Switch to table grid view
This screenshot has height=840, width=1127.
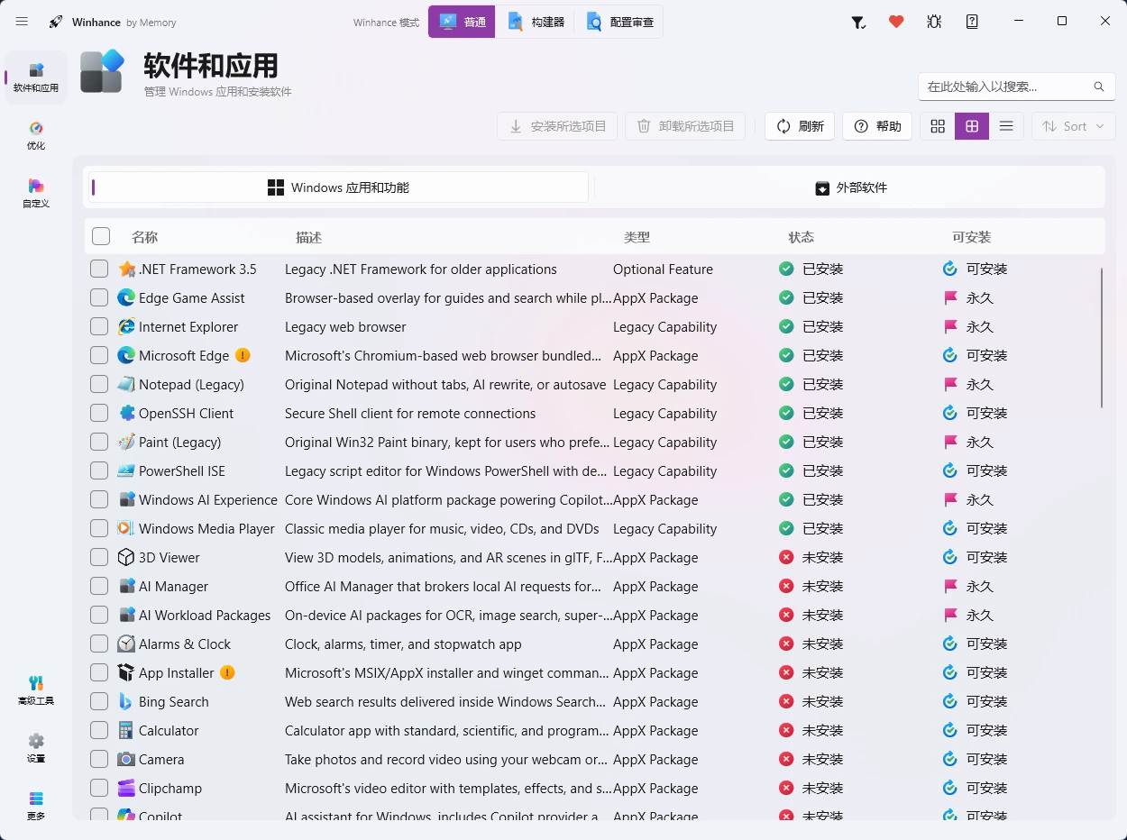coord(972,126)
